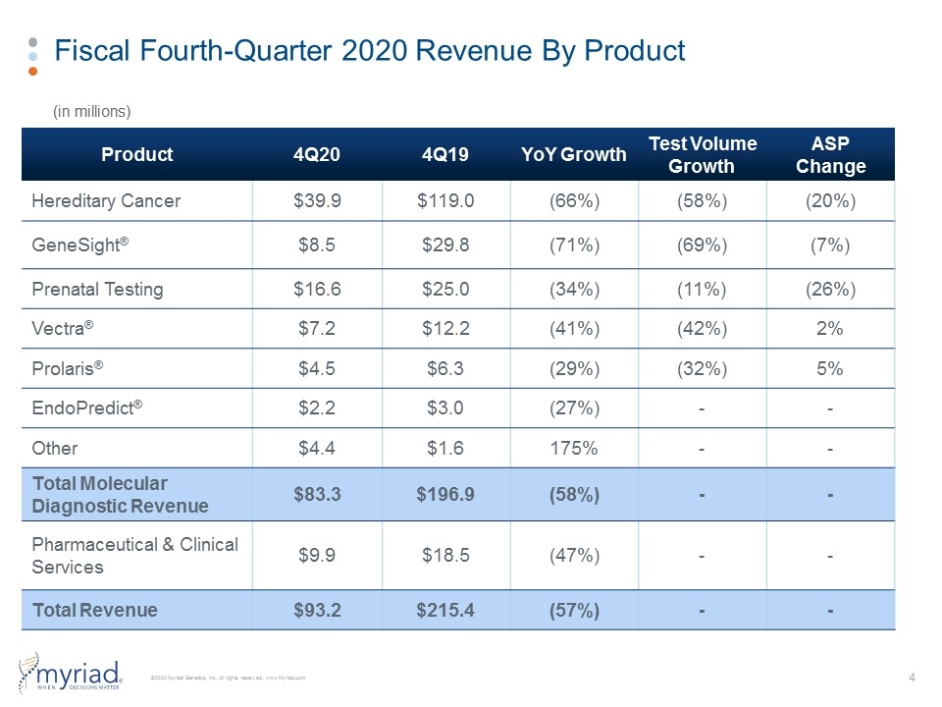Screen dimensions: 942x707
Task: Click the Product column header
Action: (x=137, y=154)
